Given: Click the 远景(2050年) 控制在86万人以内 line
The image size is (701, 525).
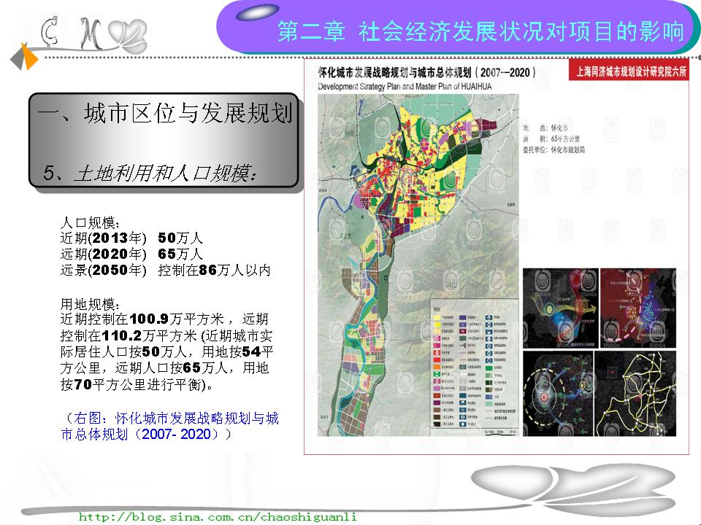Looking at the screenshot, I should point(165,271).
